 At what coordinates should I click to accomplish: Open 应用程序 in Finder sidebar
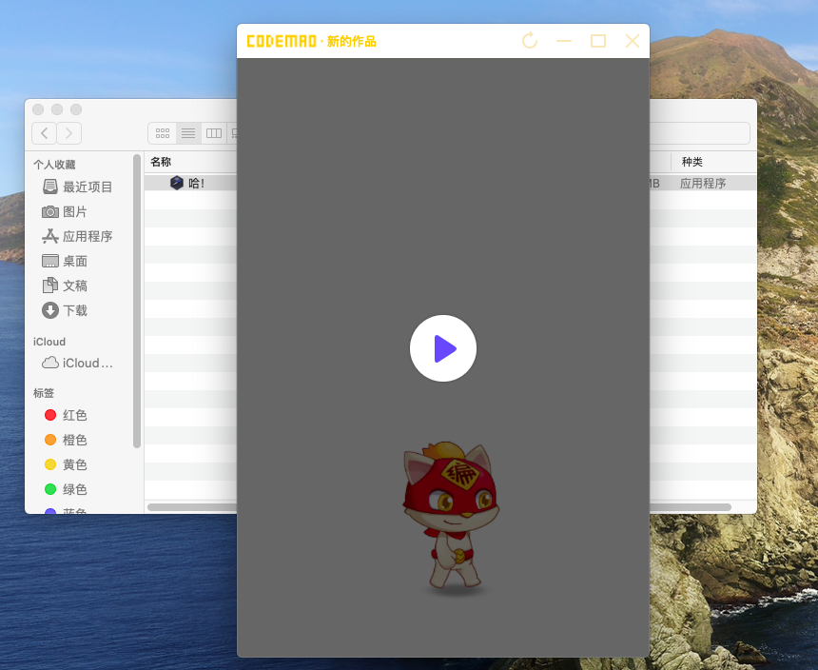tap(77, 236)
